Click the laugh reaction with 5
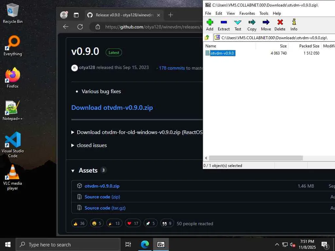Image resolution: width=335 pixels, height=251 pixels. click(x=97, y=224)
